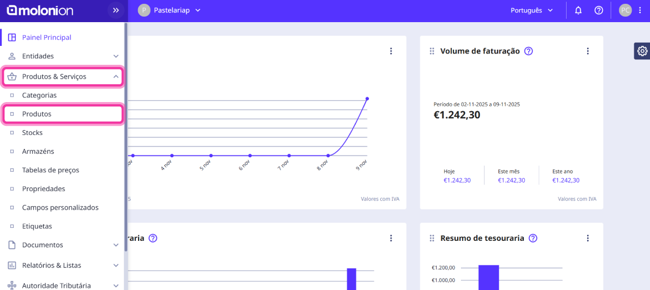
Task: Select Tabelas de preços in sidebar
Action: click(50, 170)
